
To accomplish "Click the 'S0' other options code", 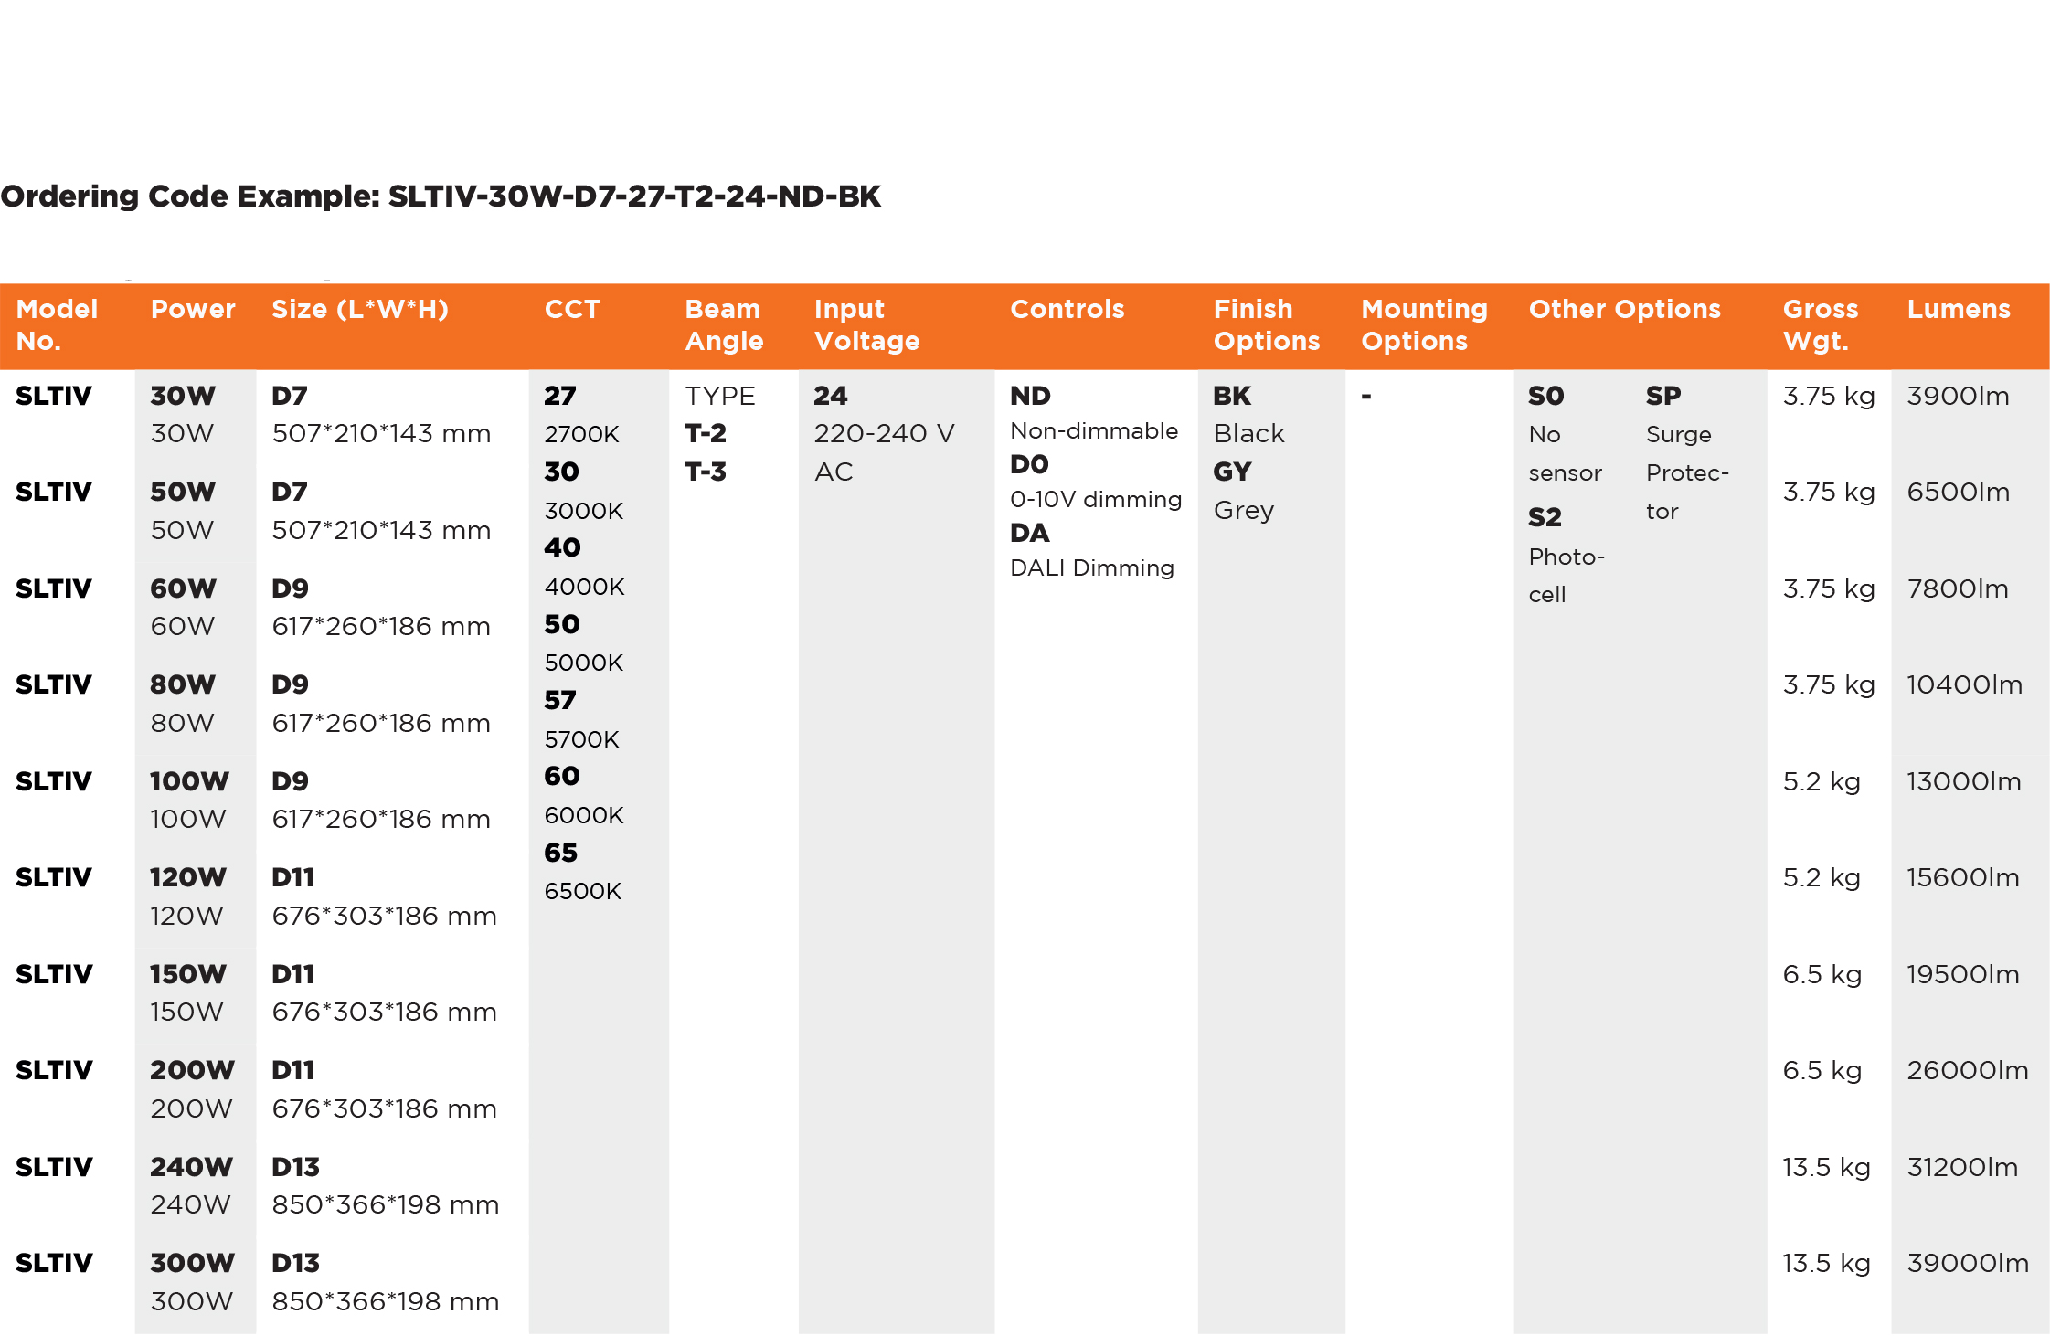I will pyautogui.click(x=1546, y=396).
